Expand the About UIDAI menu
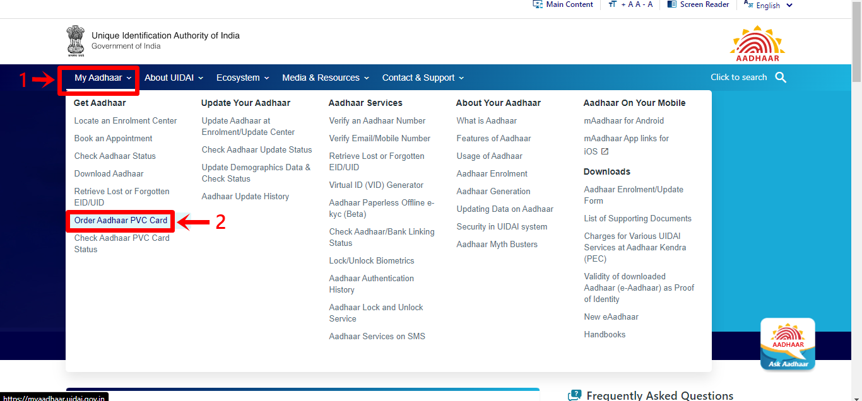The image size is (862, 401). point(174,78)
